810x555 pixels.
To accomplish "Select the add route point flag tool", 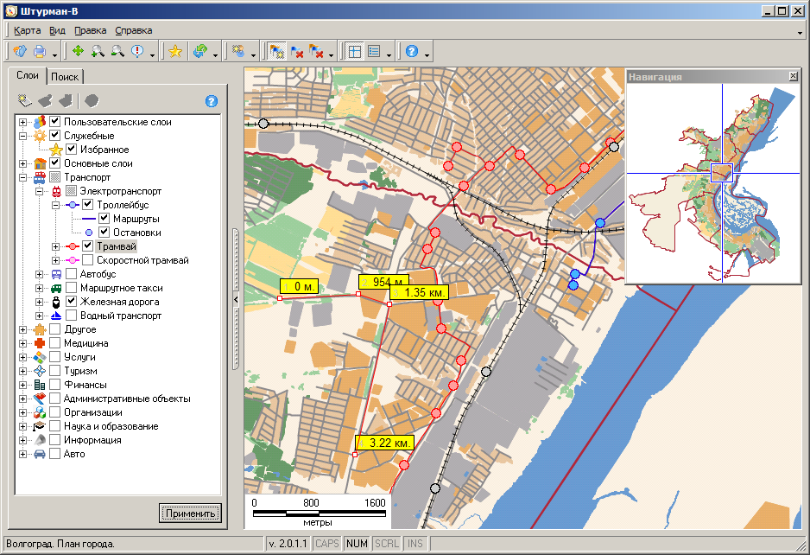I will [277, 51].
